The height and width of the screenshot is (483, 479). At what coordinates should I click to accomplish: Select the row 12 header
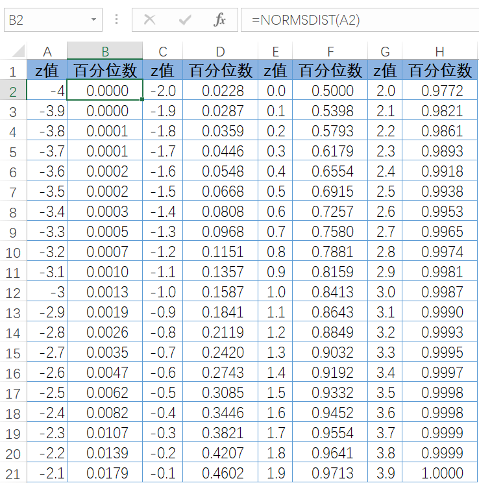pos(13,293)
